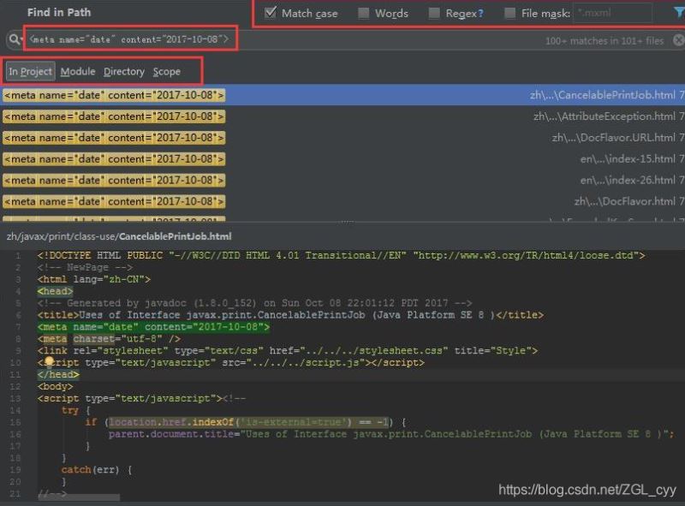
Task: Click the Find in Path title
Action: pyautogui.click(x=59, y=12)
